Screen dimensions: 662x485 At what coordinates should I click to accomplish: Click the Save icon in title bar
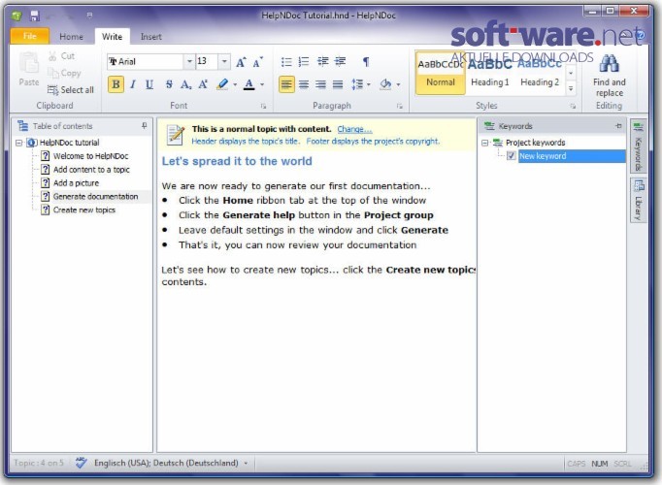35,16
